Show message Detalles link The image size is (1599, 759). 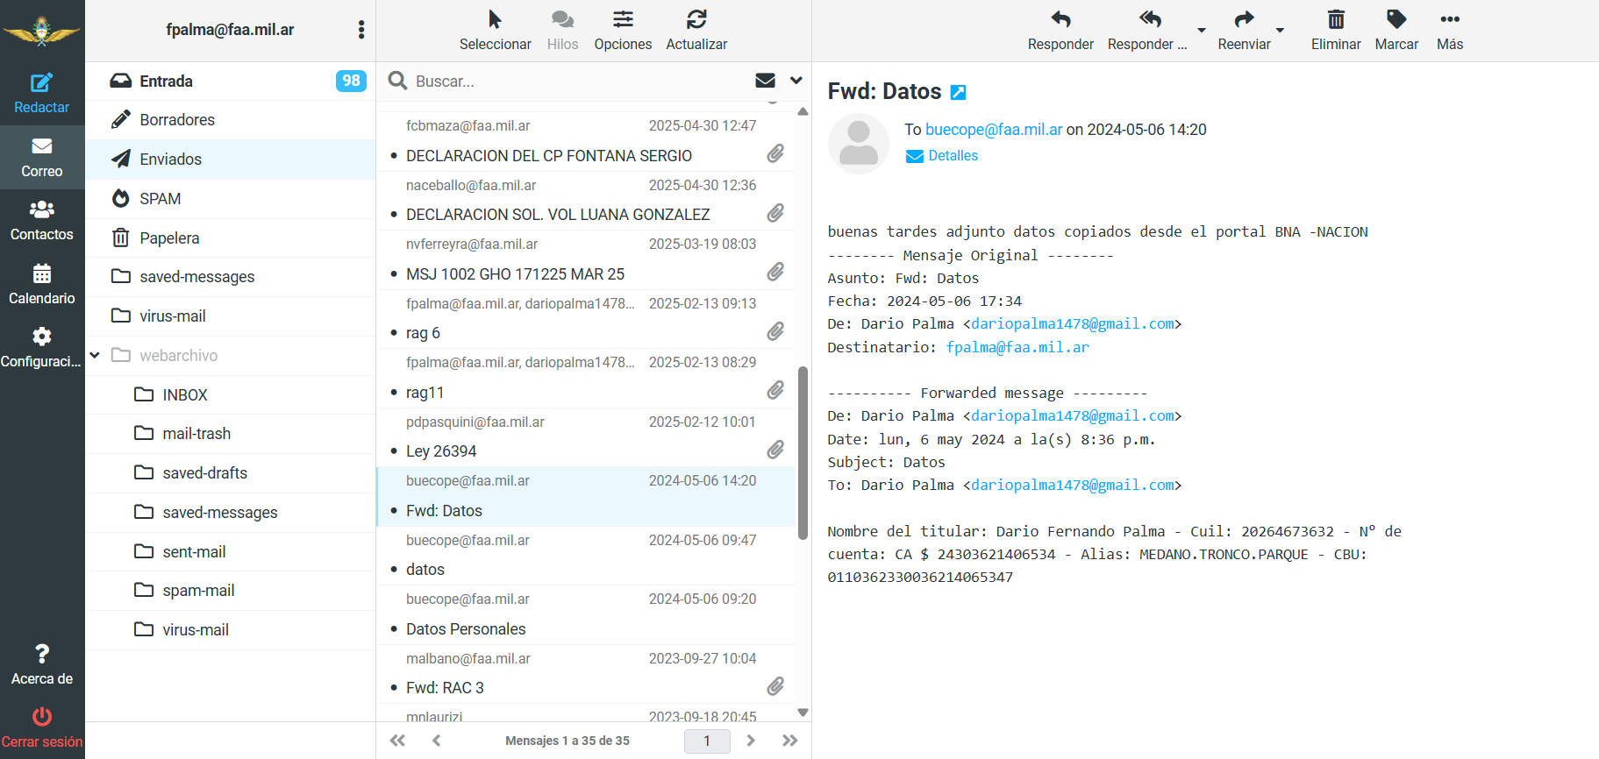point(953,156)
